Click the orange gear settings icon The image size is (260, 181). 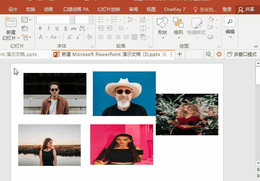[x=219, y=54]
